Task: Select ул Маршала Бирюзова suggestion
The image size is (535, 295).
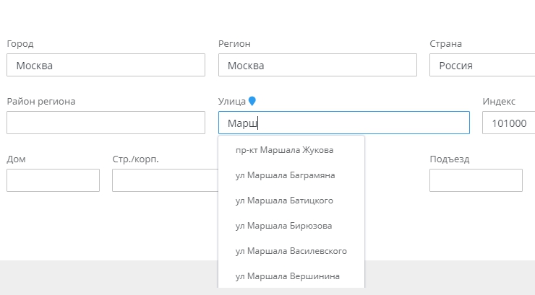Action: [283, 226]
